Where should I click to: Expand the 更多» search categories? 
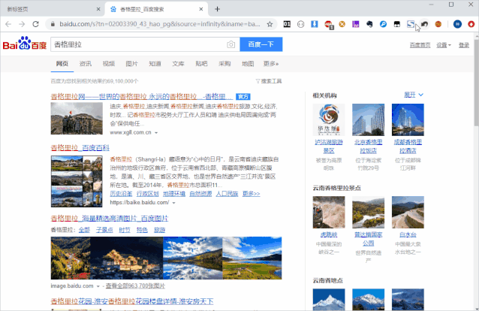click(x=271, y=64)
